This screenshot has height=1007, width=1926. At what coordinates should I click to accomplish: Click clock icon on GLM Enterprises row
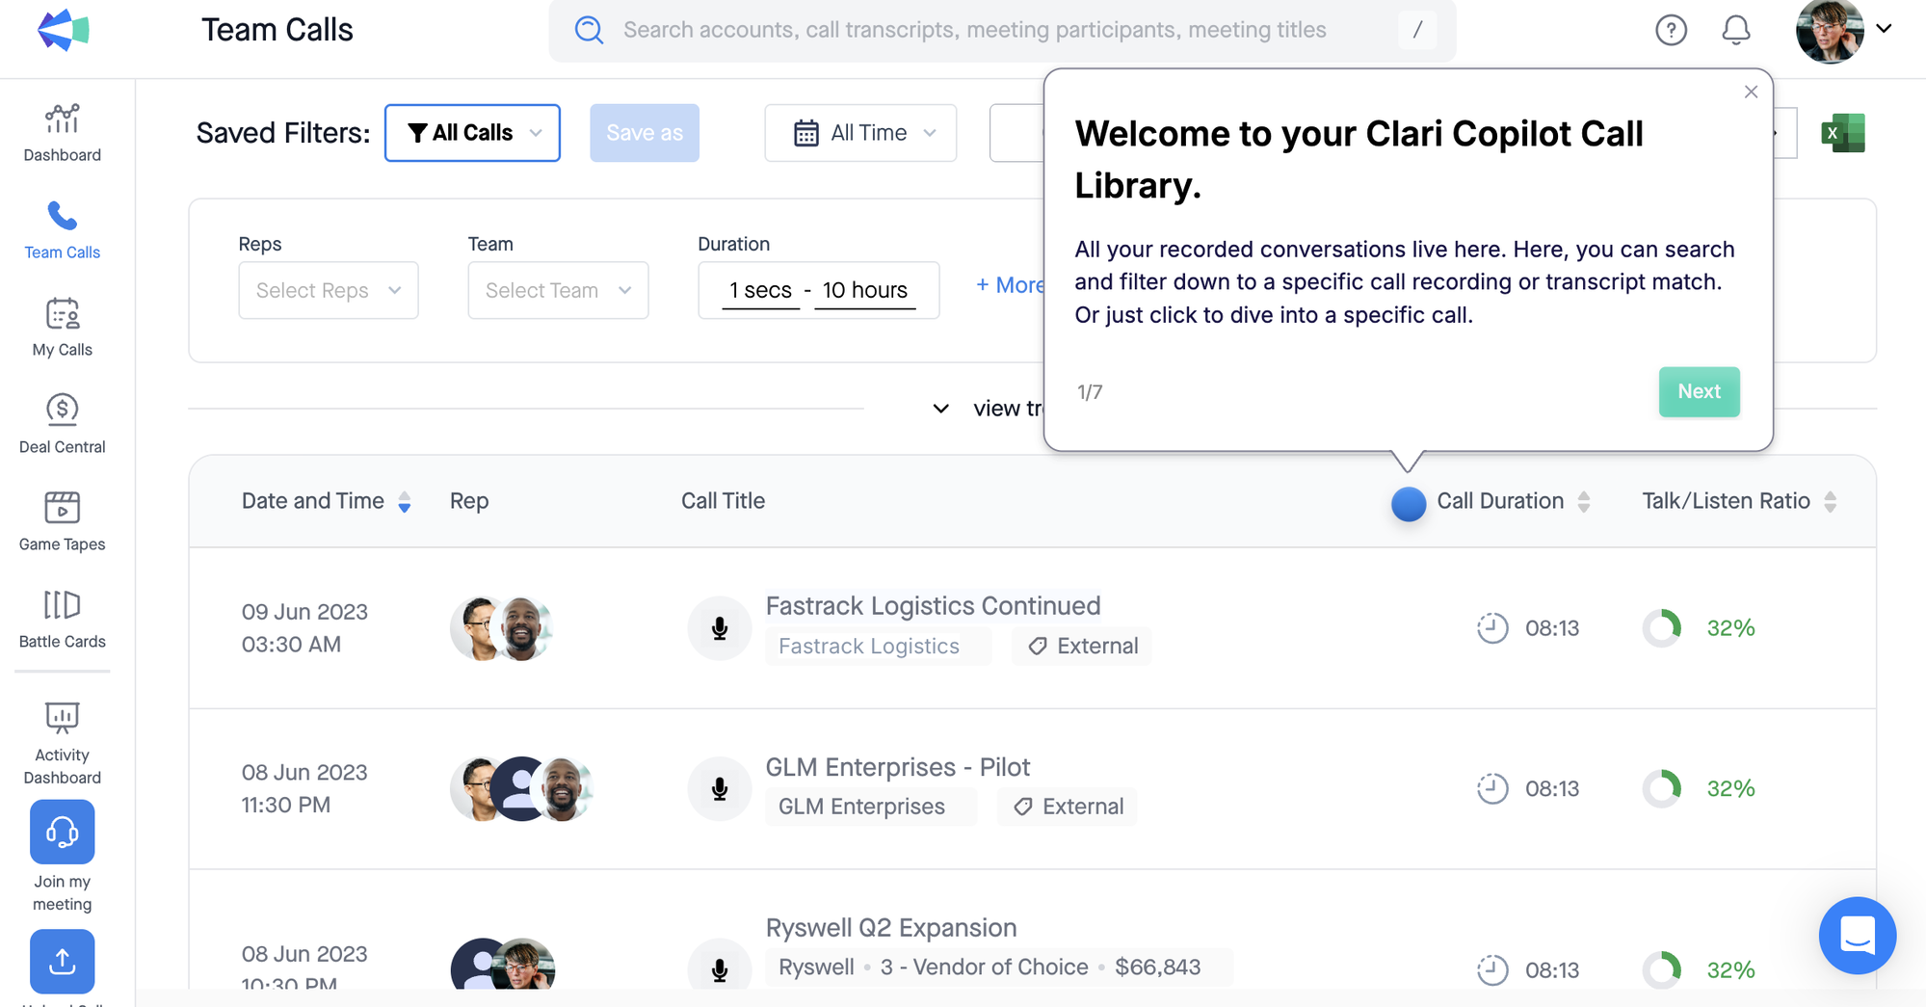coord(1492,789)
